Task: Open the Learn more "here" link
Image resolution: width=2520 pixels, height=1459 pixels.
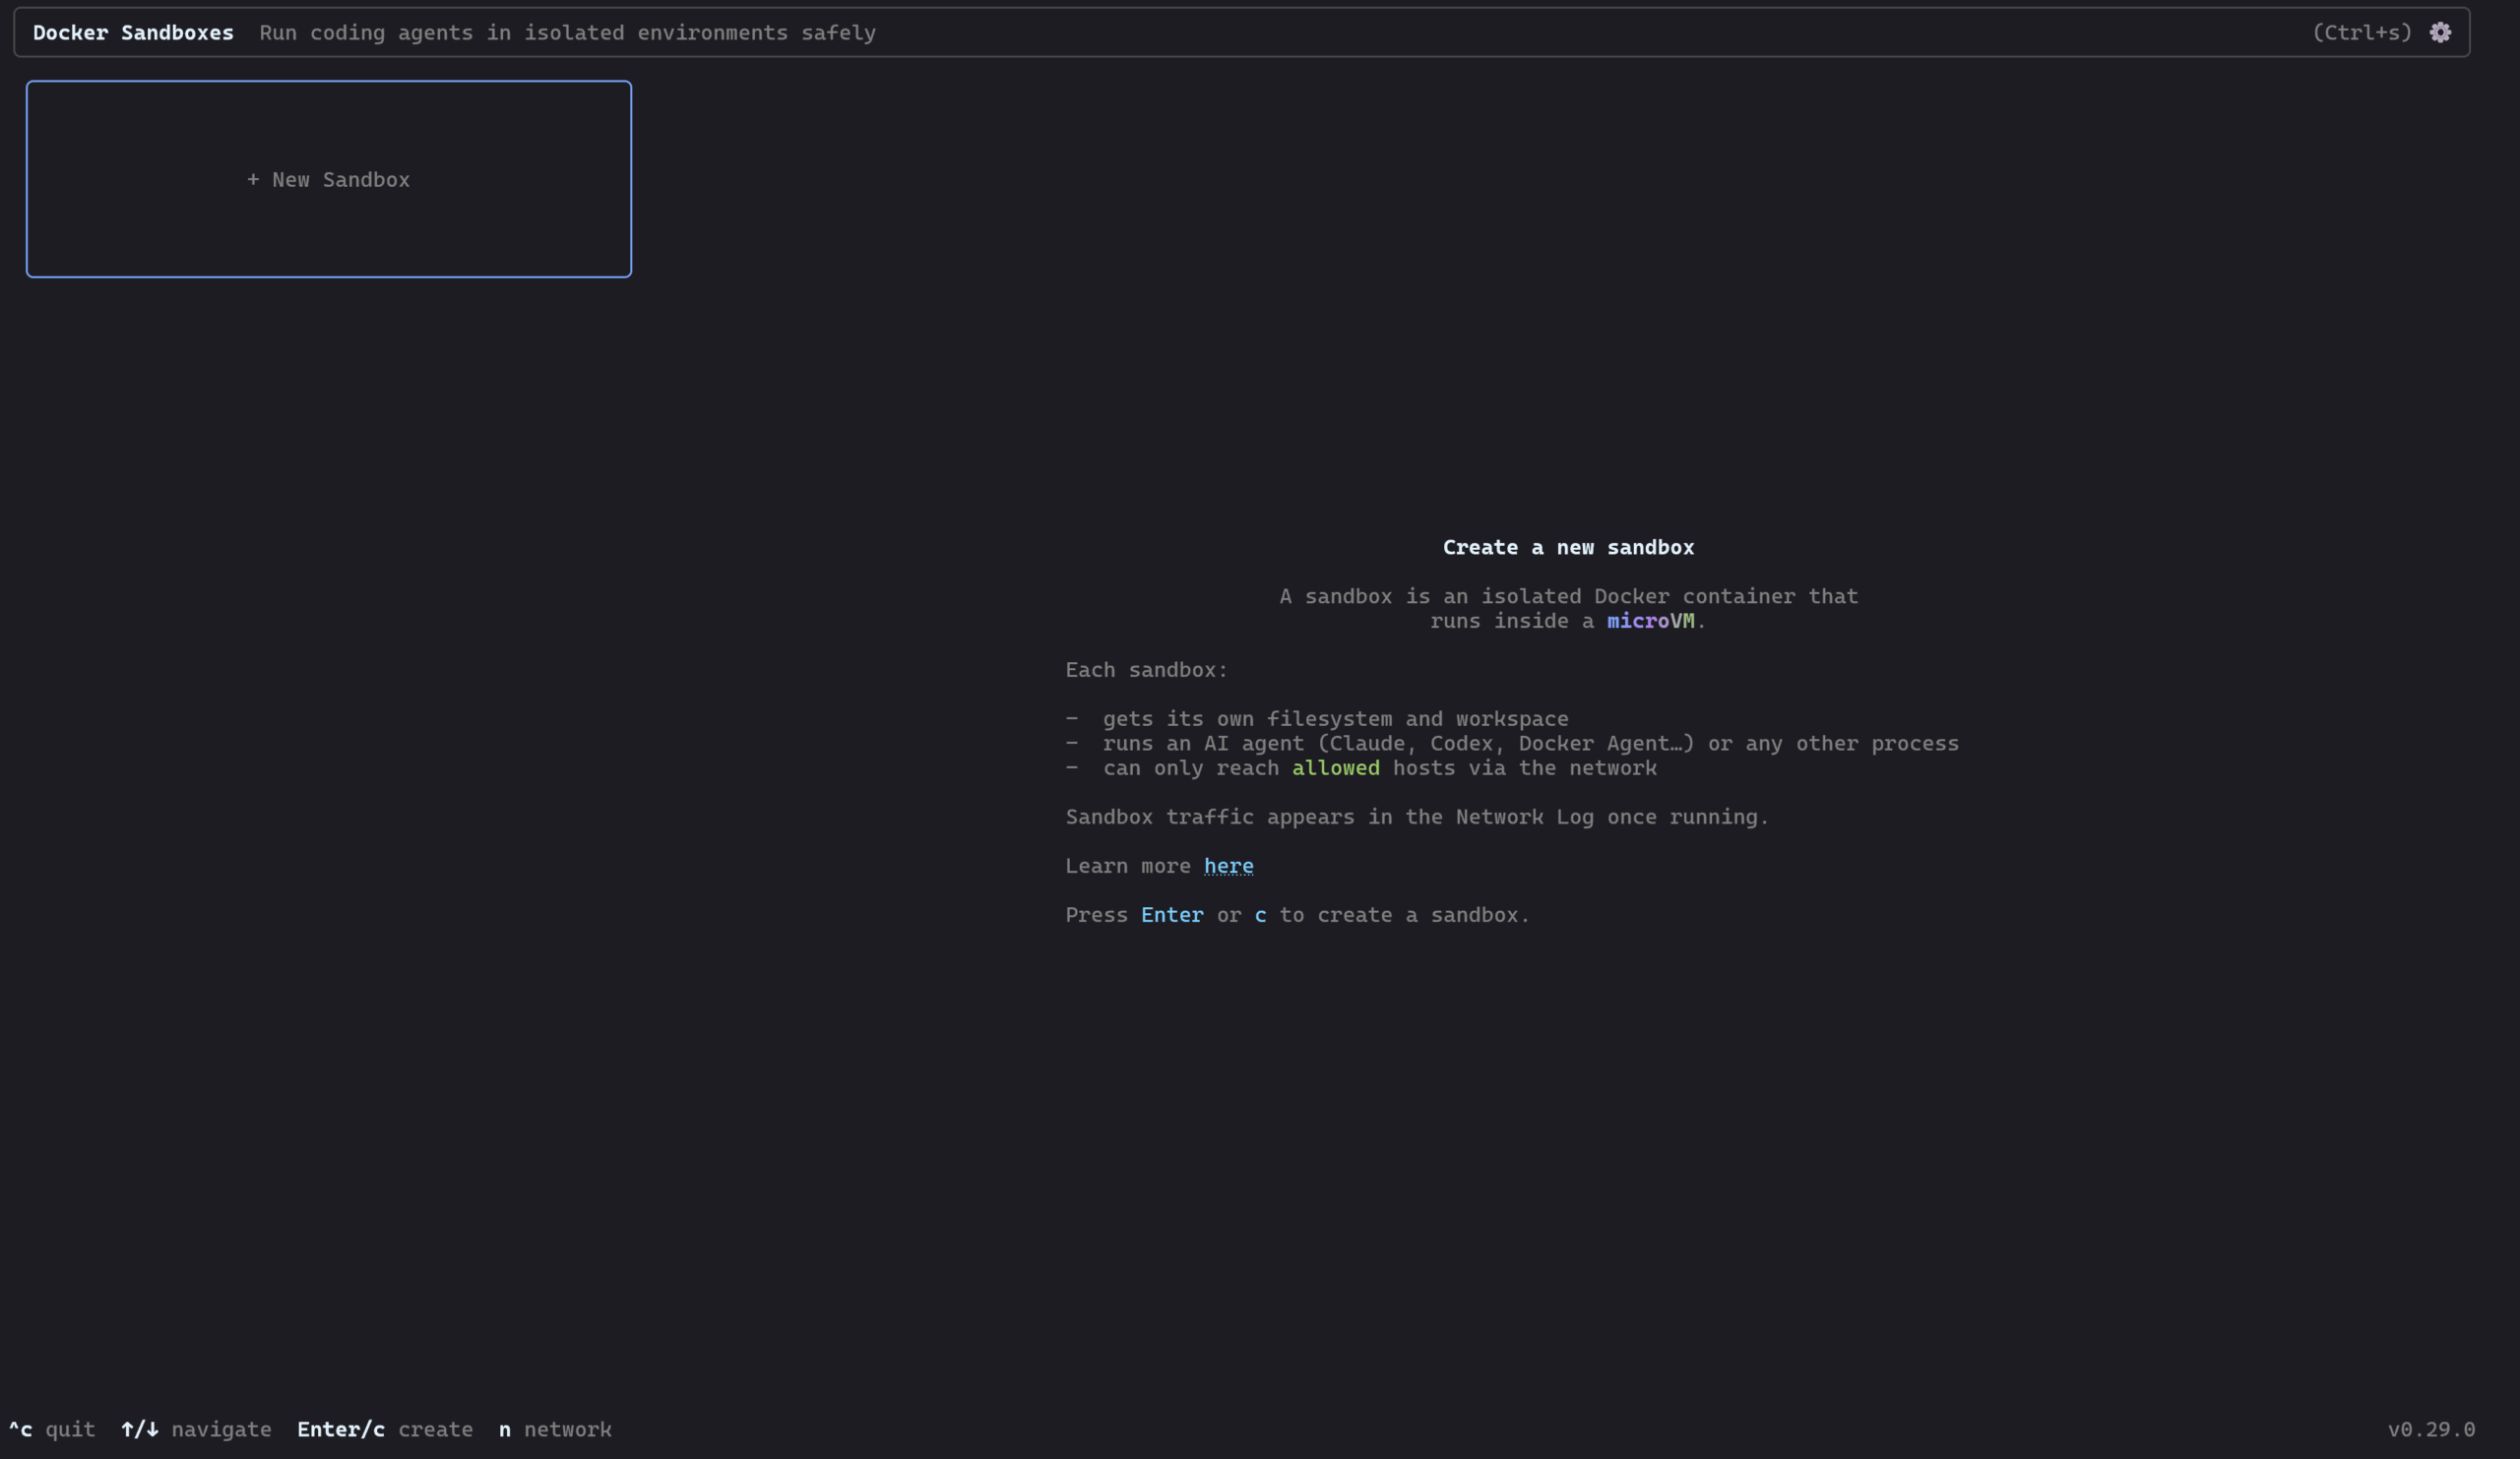Action: pyautogui.click(x=1228, y=866)
